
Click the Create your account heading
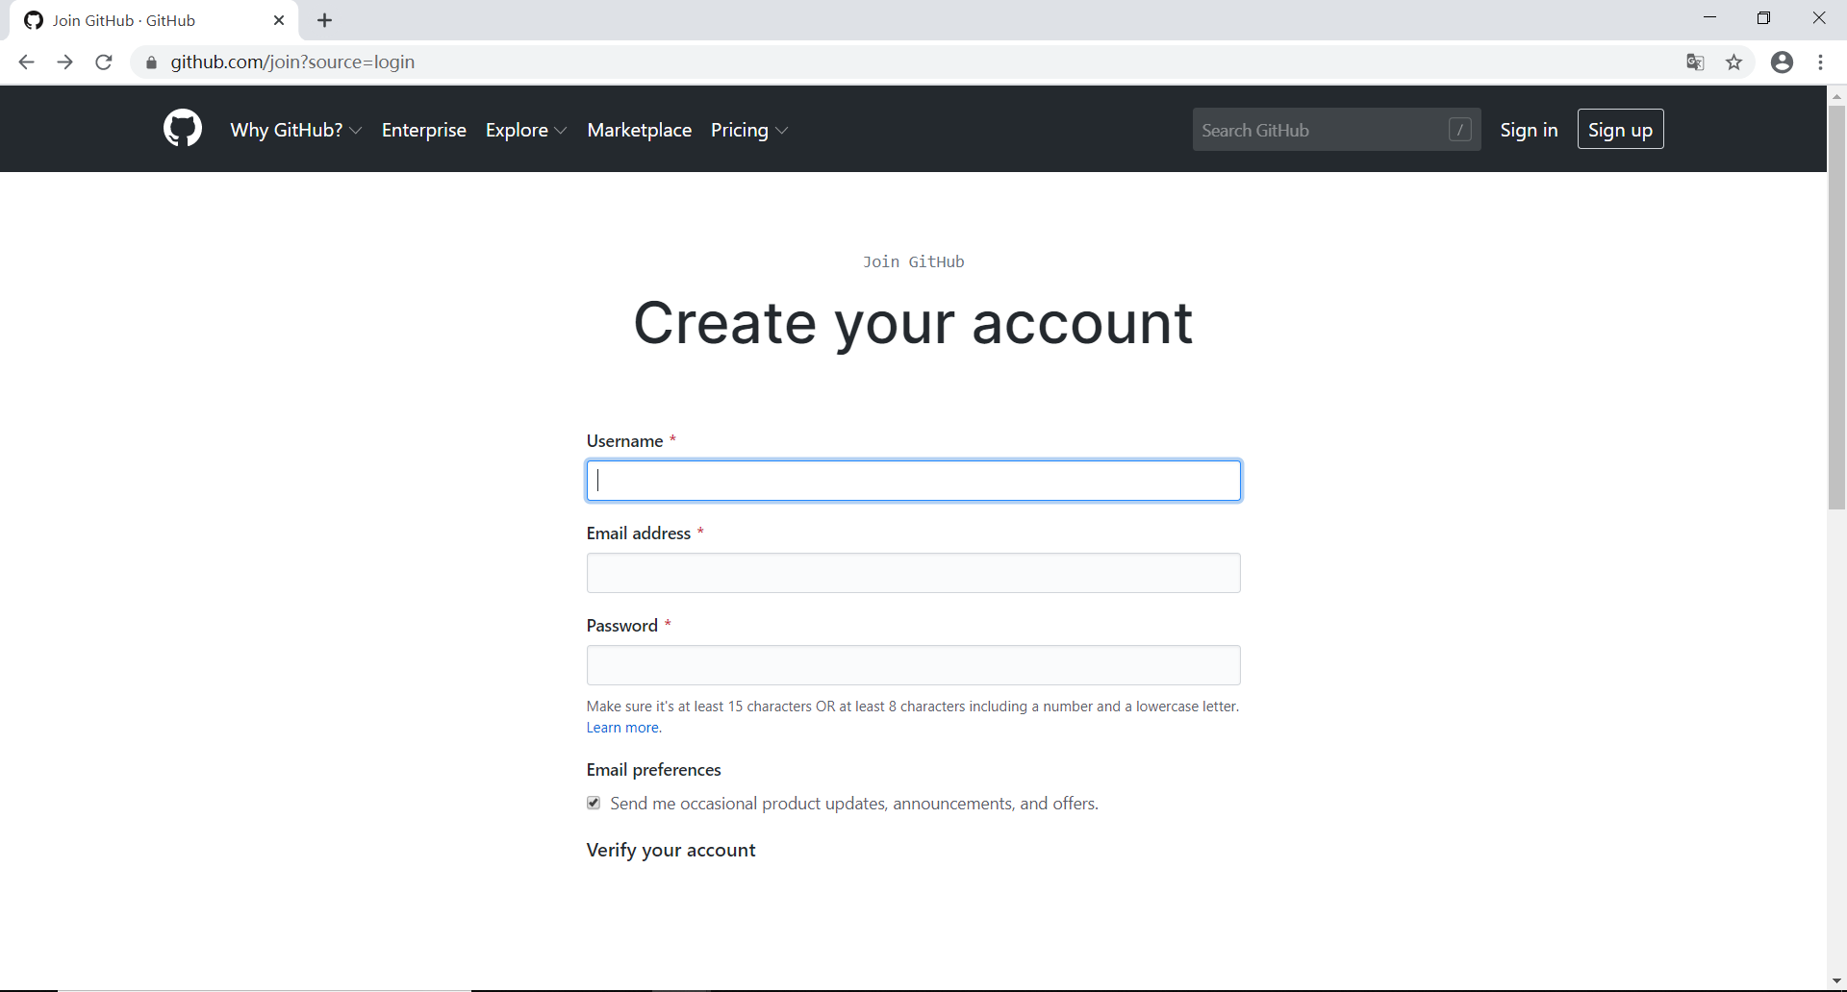[913, 323]
